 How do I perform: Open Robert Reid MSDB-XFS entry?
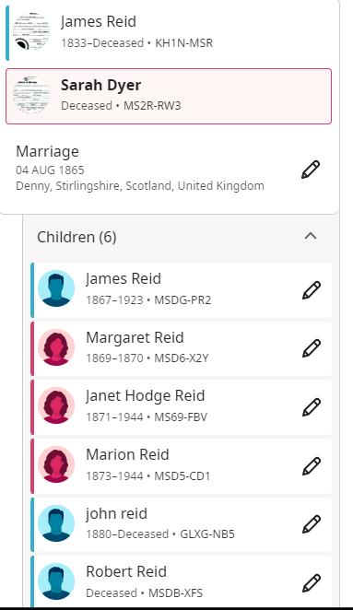click(x=126, y=571)
